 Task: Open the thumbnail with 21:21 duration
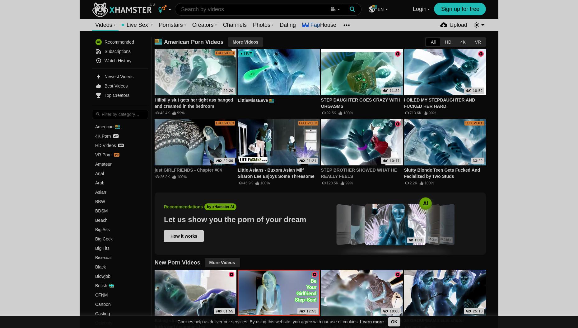278,142
